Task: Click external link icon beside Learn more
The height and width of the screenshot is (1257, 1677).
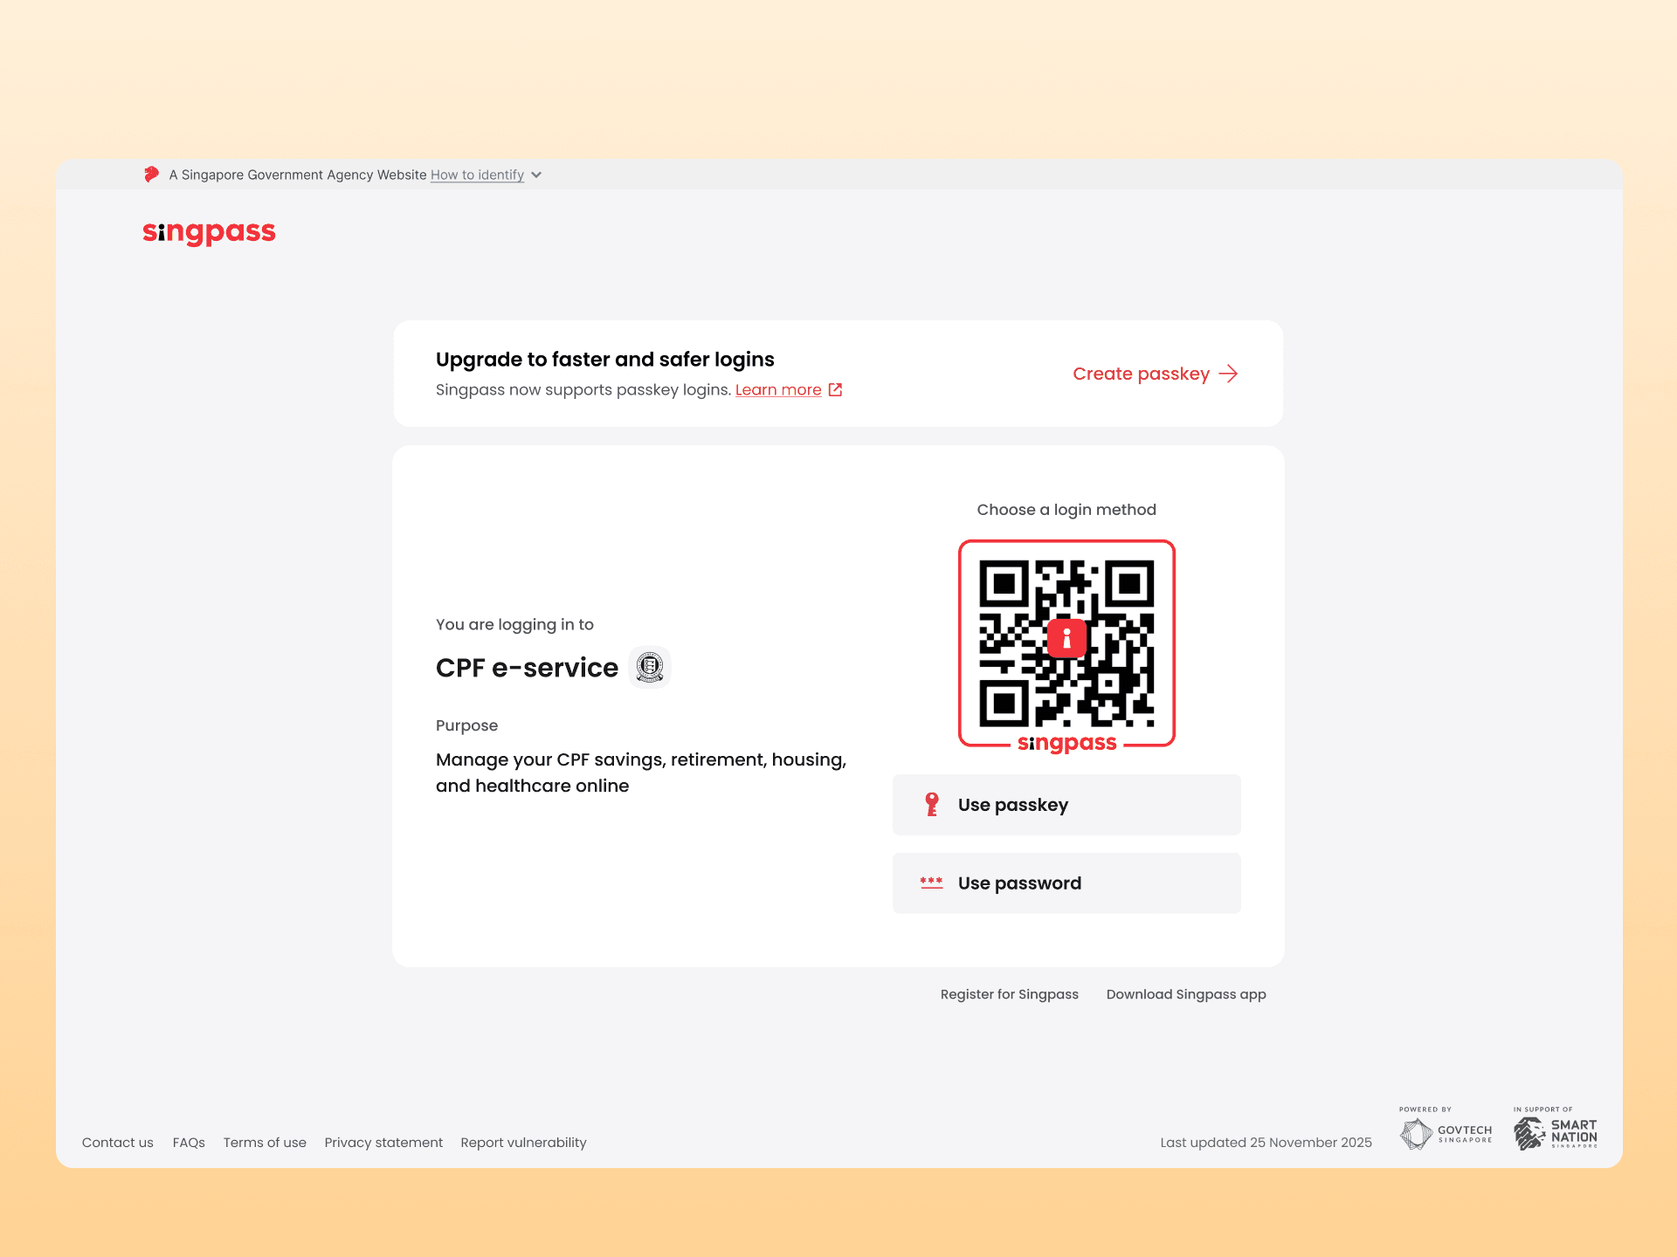Action: 835,389
